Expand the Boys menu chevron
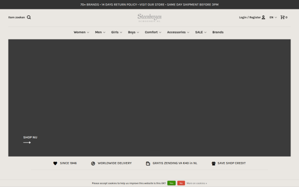 [x=138, y=32]
